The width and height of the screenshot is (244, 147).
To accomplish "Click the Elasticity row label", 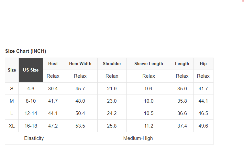I will pyautogui.click(x=34, y=138).
